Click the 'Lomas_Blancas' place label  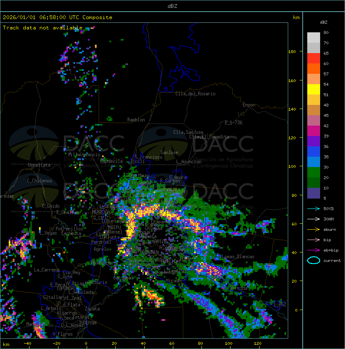[x=238, y=257]
